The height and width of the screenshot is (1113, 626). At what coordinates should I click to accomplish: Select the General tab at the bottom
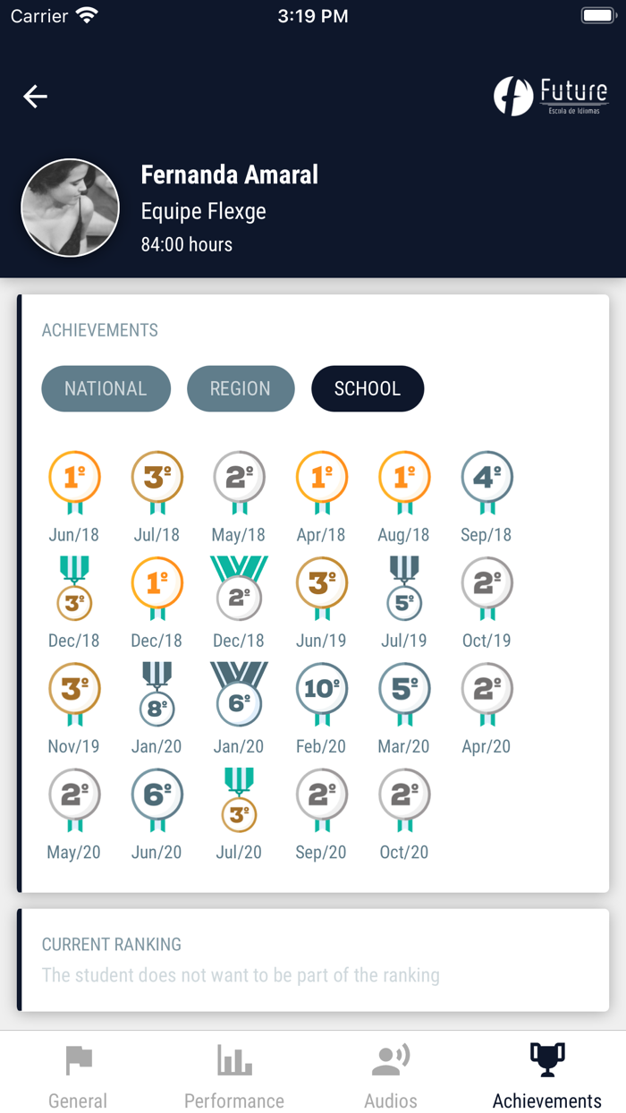tap(78, 1074)
